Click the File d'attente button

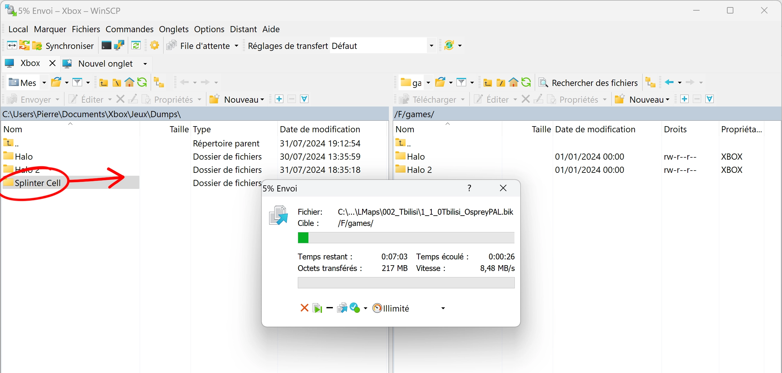(198, 46)
